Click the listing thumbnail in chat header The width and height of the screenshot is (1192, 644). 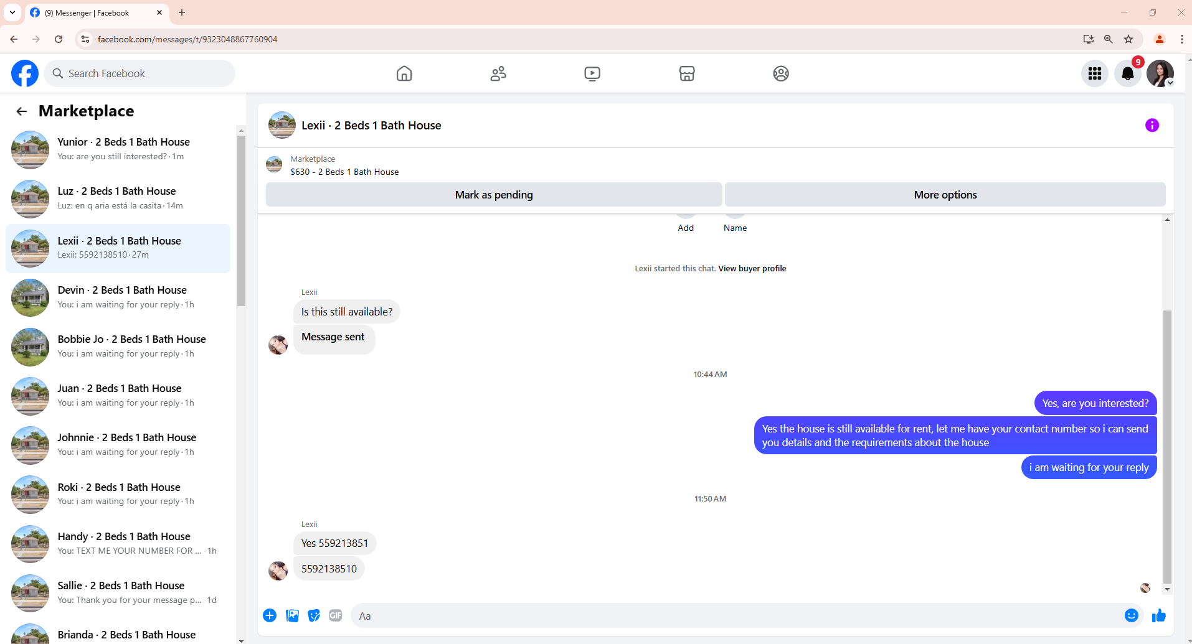[282, 125]
